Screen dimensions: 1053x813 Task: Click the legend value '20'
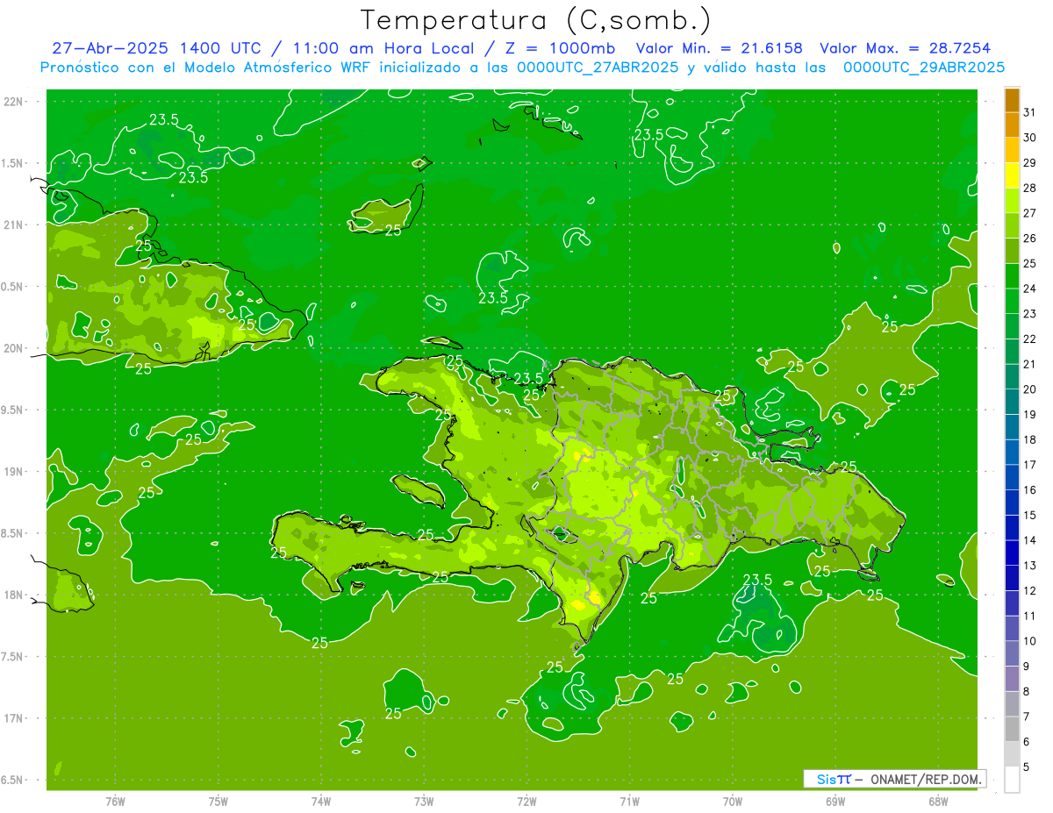1029,389
